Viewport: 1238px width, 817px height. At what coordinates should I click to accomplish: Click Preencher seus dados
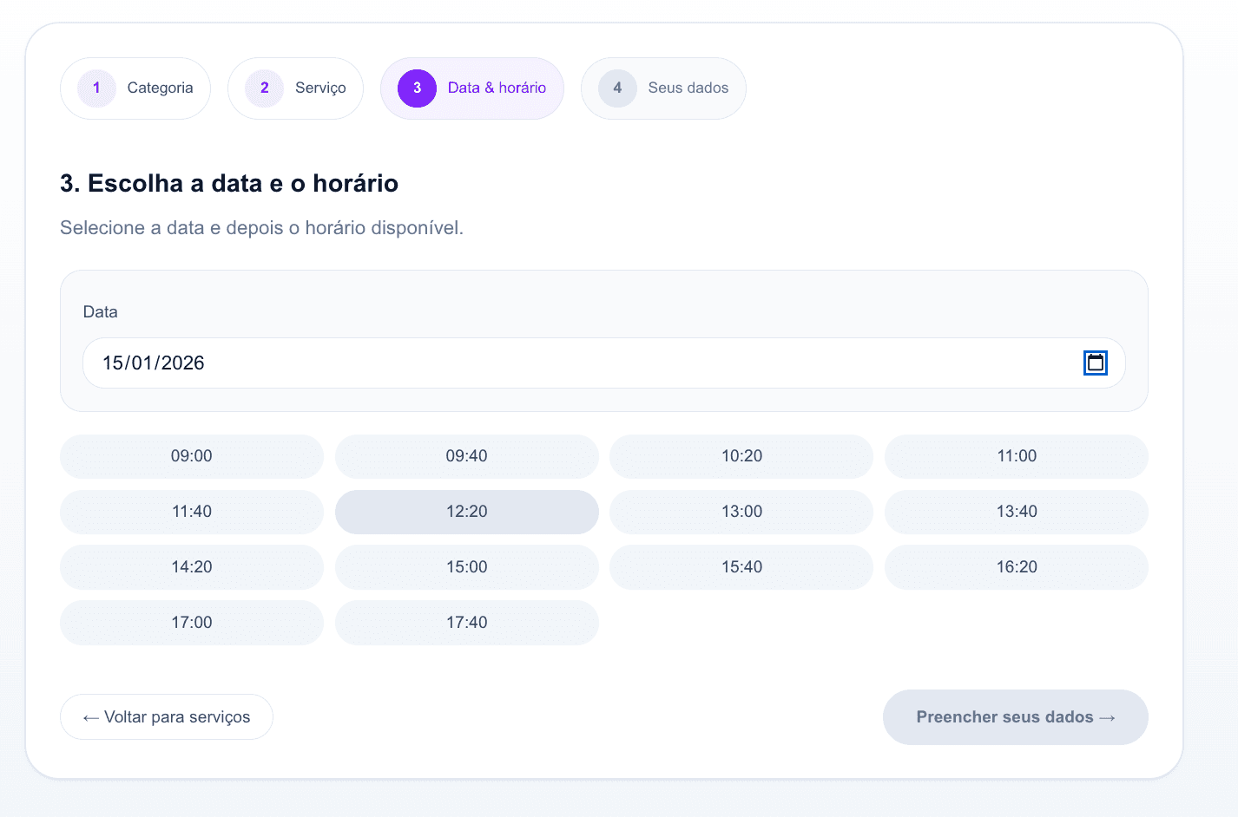[1014, 716]
